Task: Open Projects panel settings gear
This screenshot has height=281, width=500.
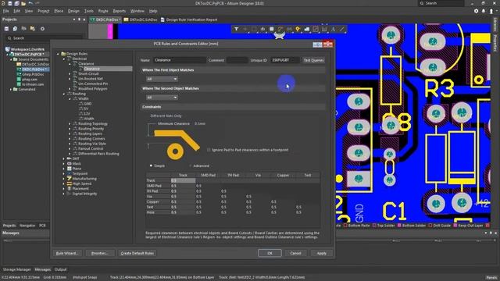Action: (x=42, y=29)
